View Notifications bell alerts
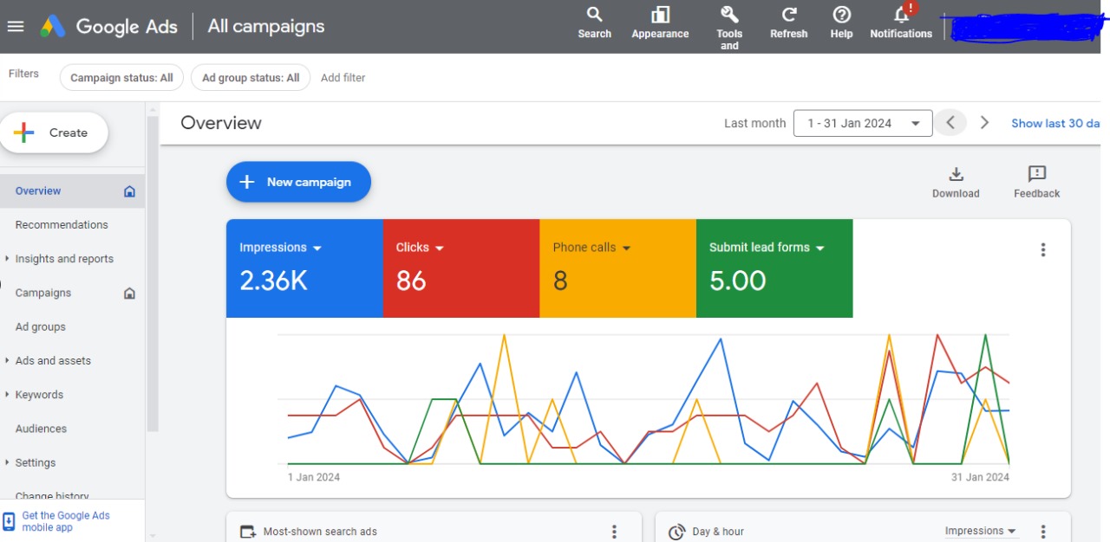Screen dimensions: 1110x542 click(x=901, y=16)
